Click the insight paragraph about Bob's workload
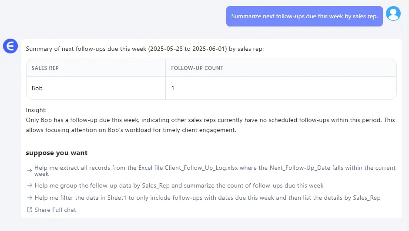The image size is (409, 231). point(210,125)
